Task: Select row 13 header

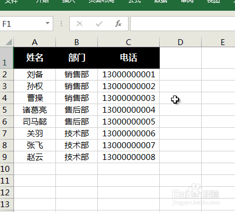Action: pos(6,204)
